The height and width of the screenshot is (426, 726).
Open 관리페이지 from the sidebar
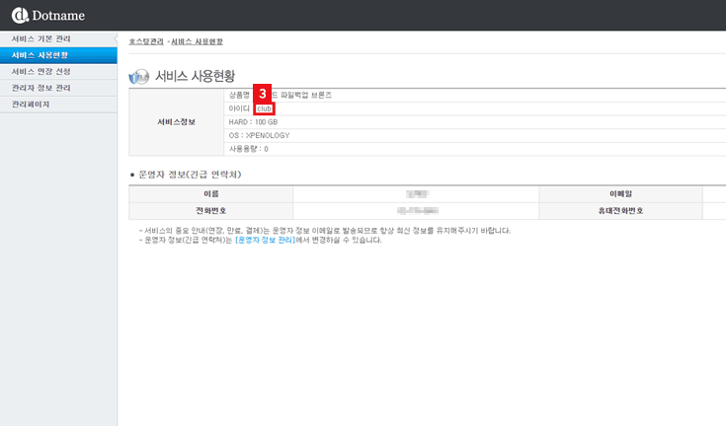31,104
